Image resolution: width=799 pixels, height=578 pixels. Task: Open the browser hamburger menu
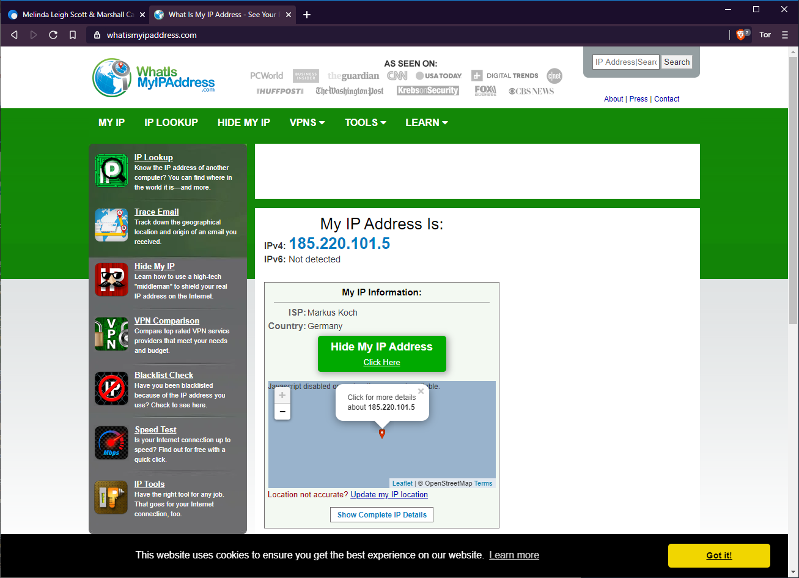785,35
